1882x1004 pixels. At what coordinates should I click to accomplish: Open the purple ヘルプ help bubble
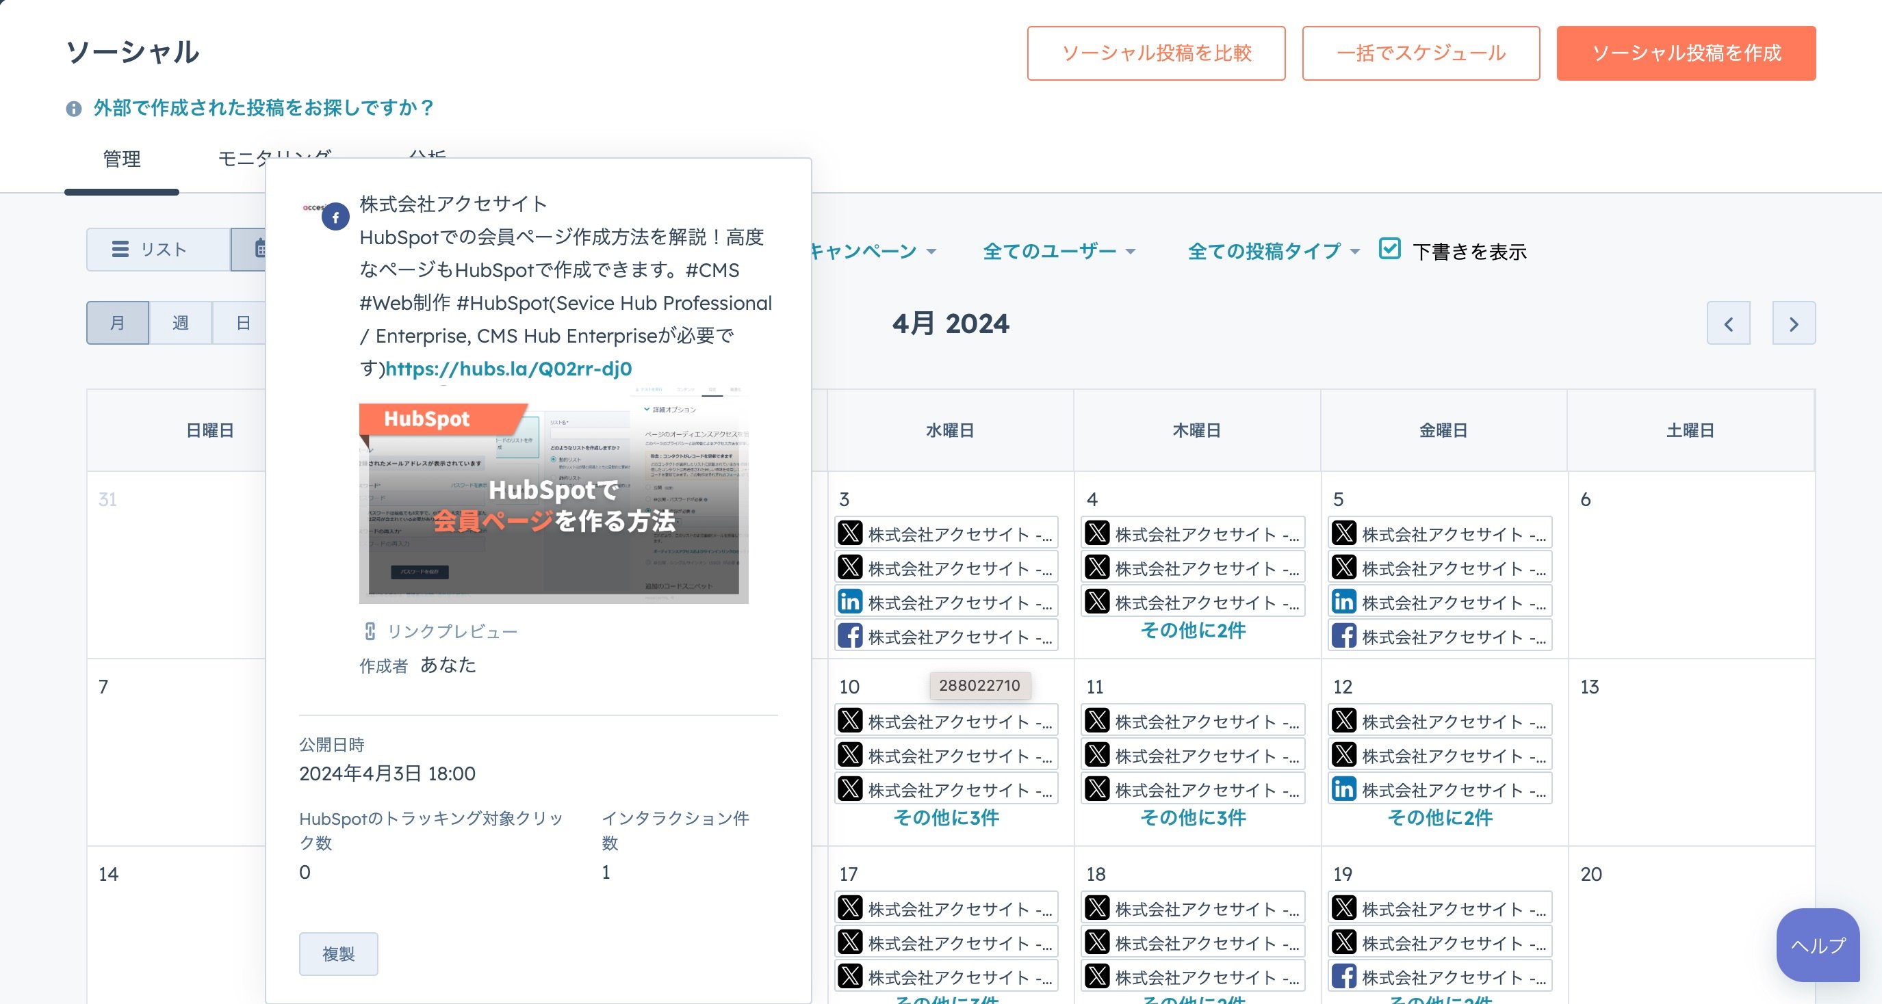[1817, 945]
